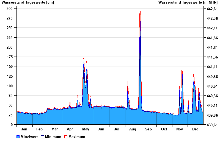Click the red Maximum legend box

tap(66, 137)
